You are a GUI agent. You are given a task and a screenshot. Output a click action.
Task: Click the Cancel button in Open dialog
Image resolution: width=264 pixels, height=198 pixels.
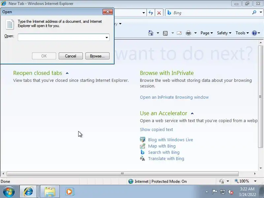tap(71, 56)
